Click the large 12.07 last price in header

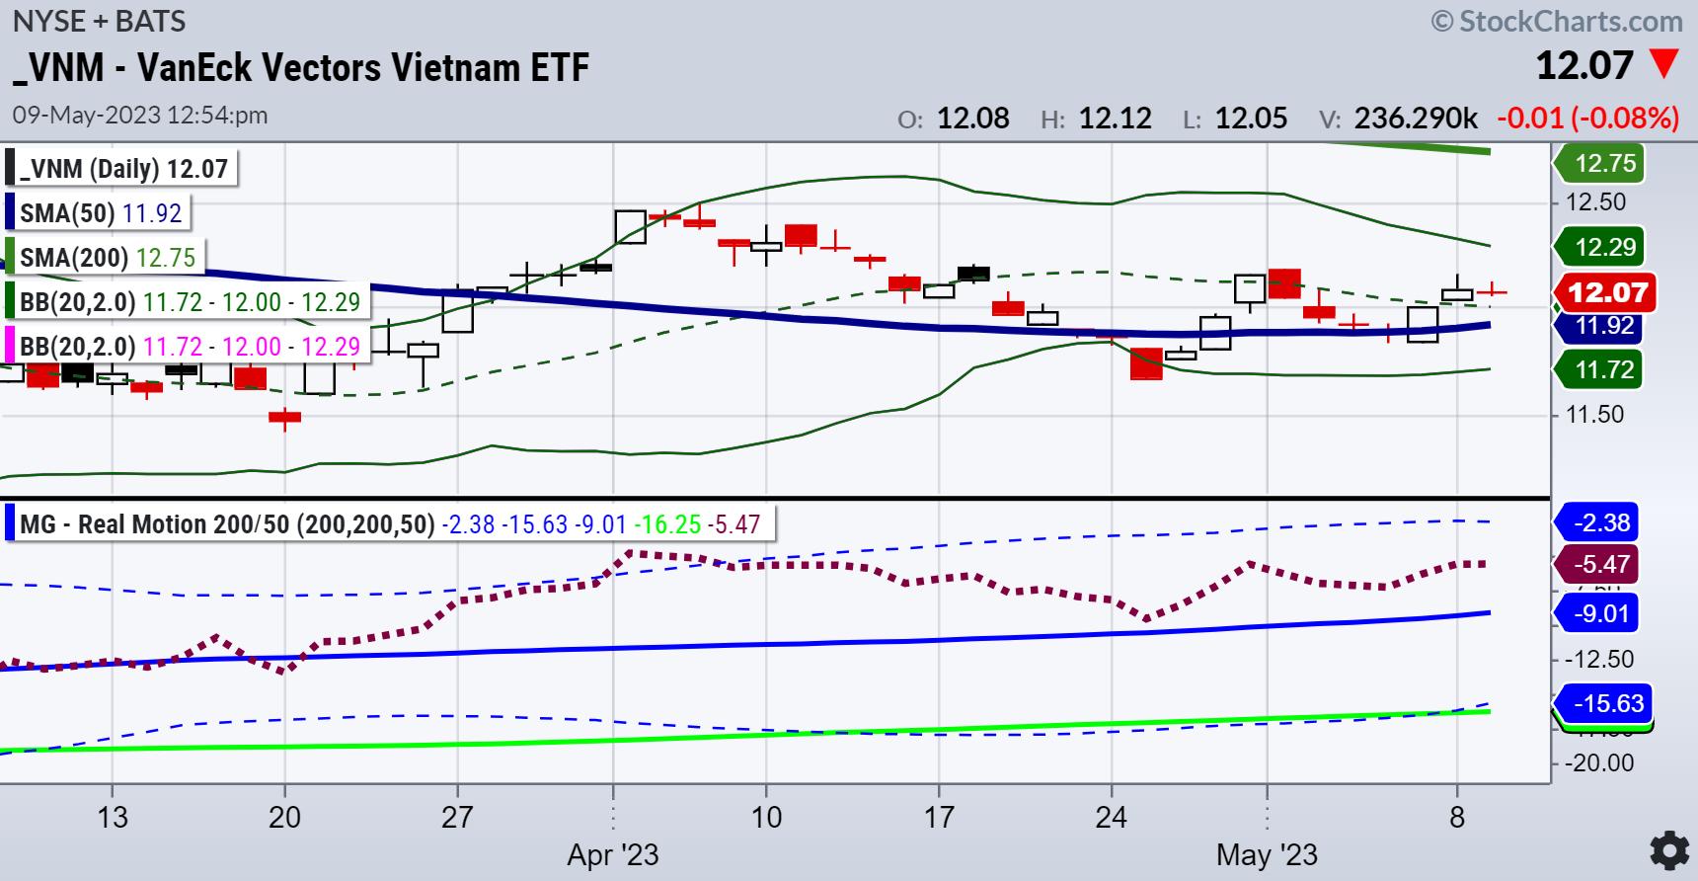1585,65
